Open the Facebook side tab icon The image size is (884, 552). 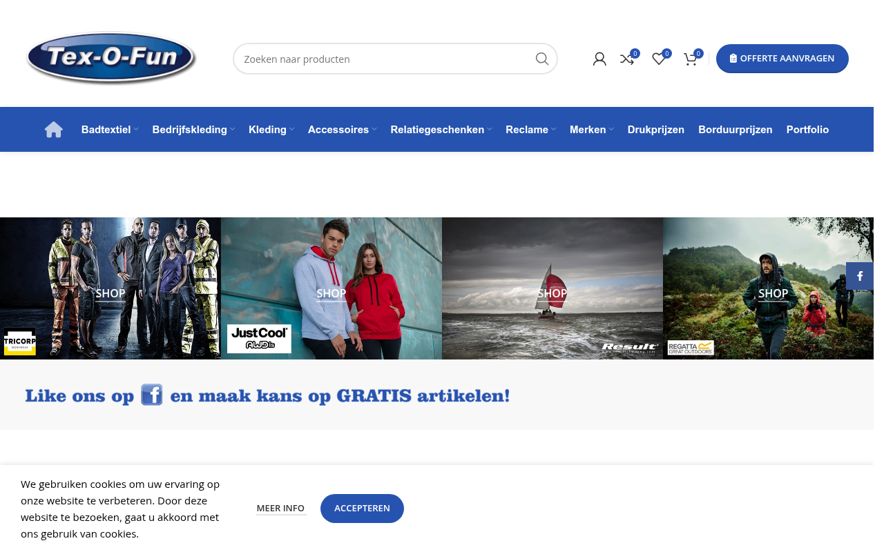[860, 276]
